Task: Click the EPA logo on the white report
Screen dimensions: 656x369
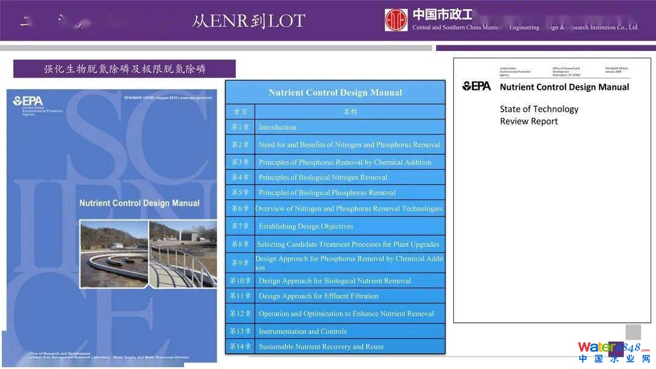Action: click(x=477, y=87)
